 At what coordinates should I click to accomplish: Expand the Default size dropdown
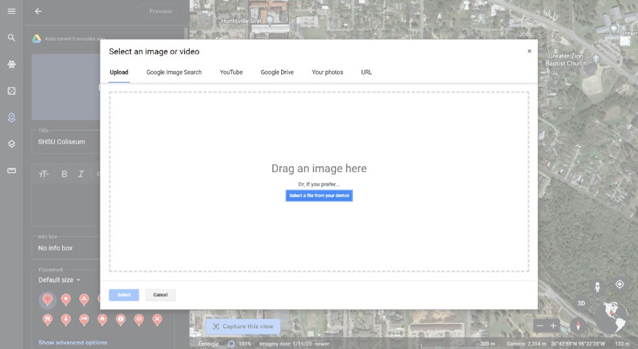[59, 280]
